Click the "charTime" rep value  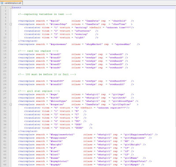(x=119, y=24)
